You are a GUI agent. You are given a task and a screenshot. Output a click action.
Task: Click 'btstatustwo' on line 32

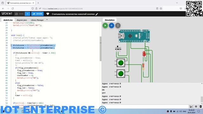pos(19,48)
